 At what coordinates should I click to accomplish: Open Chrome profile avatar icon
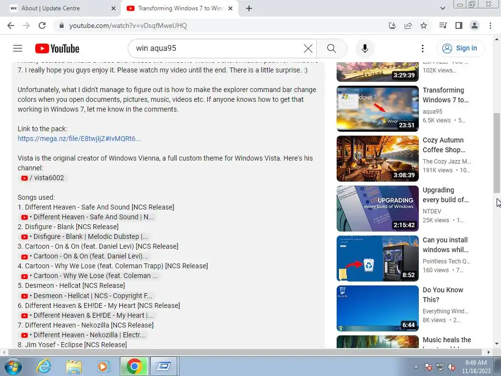(475, 25)
